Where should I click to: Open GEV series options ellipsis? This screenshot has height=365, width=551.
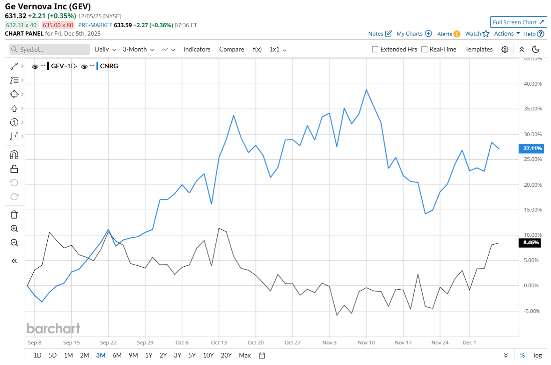pos(43,66)
